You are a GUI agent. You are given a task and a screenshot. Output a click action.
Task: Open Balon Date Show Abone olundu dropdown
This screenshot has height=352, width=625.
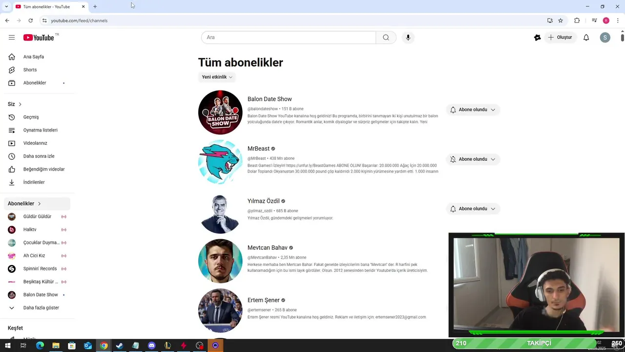coord(473,110)
